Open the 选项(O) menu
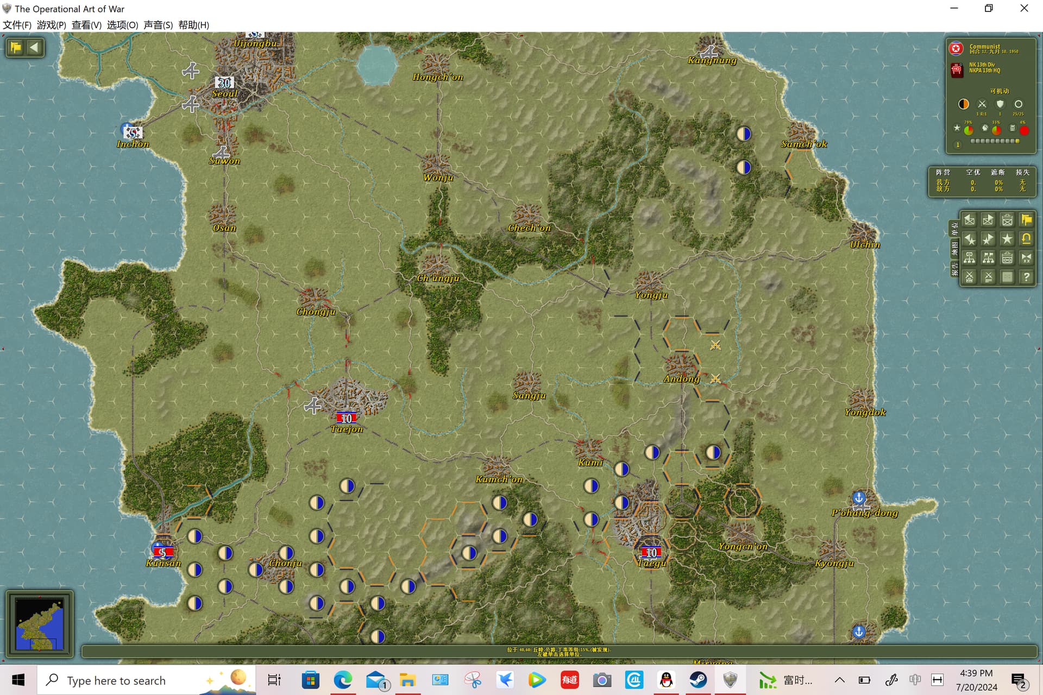The image size is (1043, 695). 122,25
